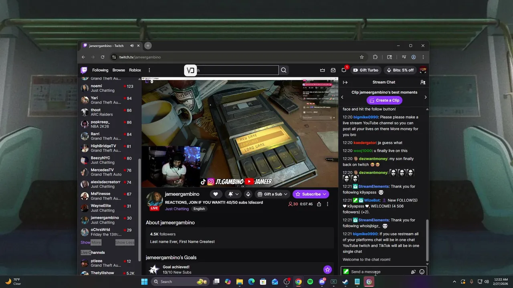Open Browse in Twitch header
Viewport: 513px width, 288px height.
pos(119,70)
